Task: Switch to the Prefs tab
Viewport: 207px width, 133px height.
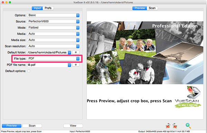Action: (x=48, y=8)
